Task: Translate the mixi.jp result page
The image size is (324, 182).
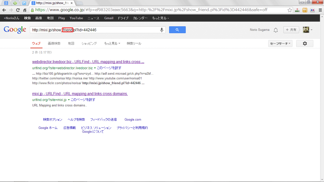Action: click(x=83, y=100)
